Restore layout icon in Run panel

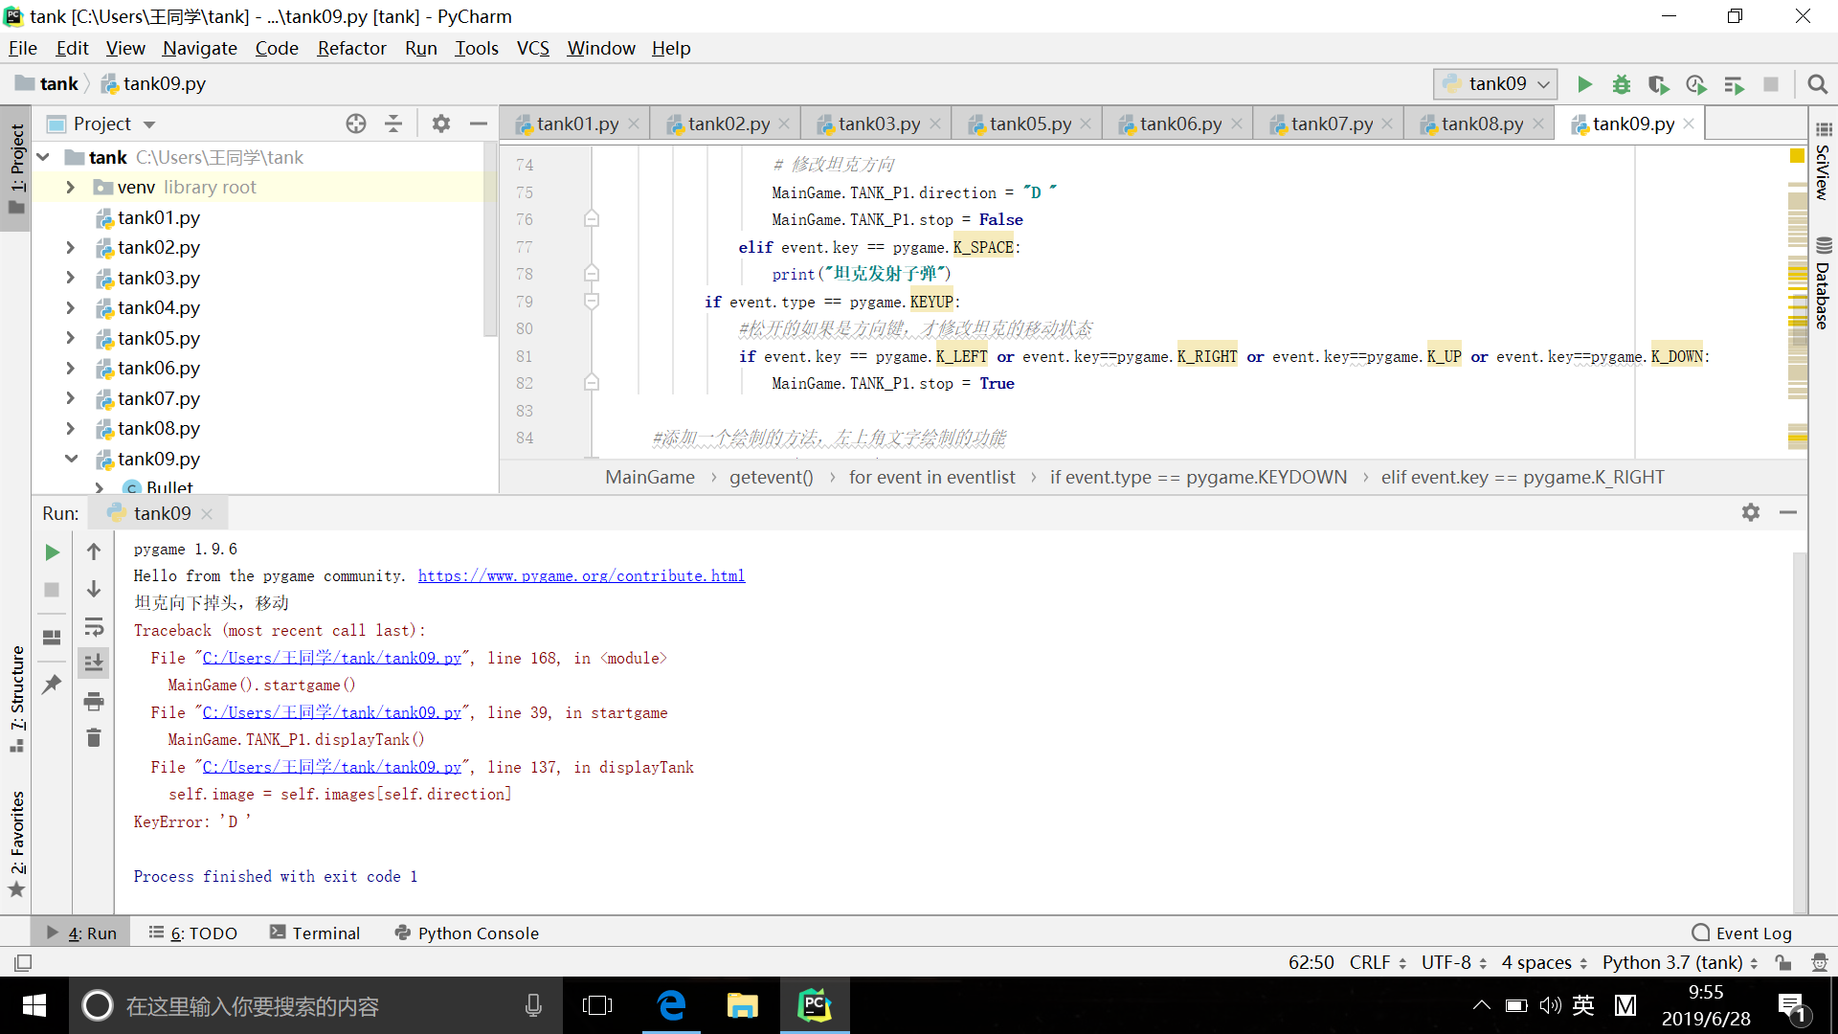(x=52, y=637)
